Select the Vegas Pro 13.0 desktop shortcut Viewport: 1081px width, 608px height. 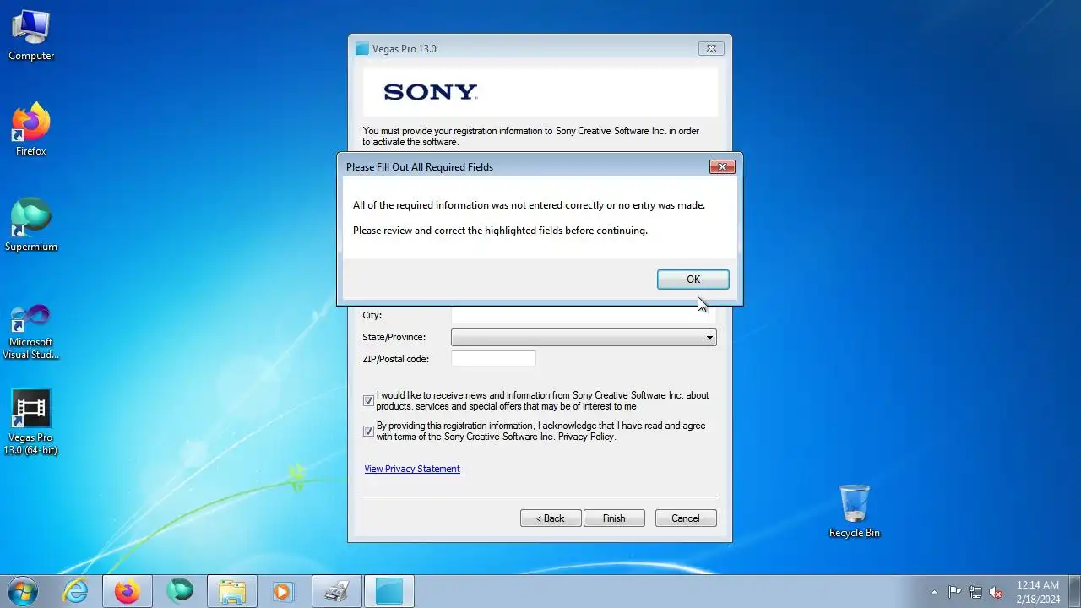tap(31, 422)
